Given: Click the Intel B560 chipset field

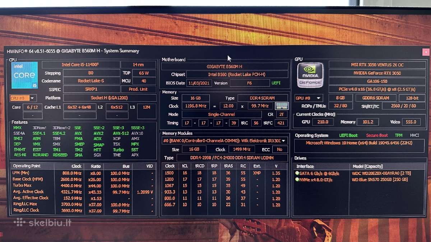Looking at the screenshot, I should (x=237, y=75).
